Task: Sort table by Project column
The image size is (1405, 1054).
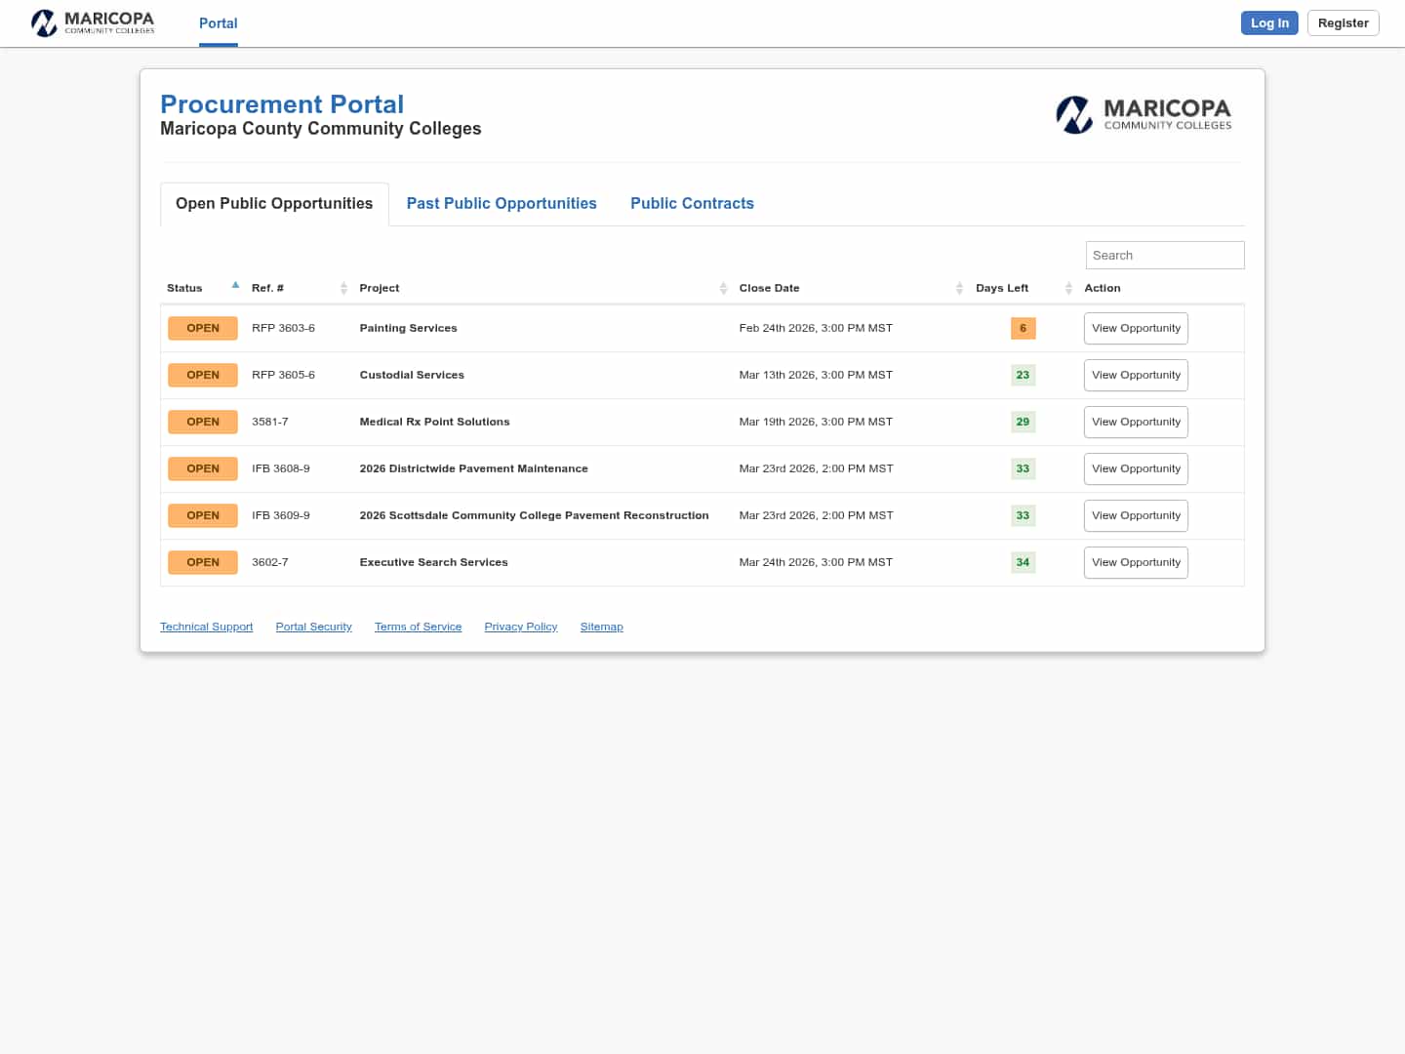Action: click(380, 288)
